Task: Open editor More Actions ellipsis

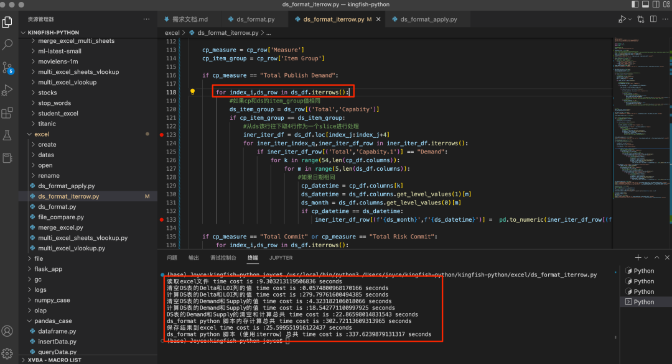Action: click(x=665, y=19)
